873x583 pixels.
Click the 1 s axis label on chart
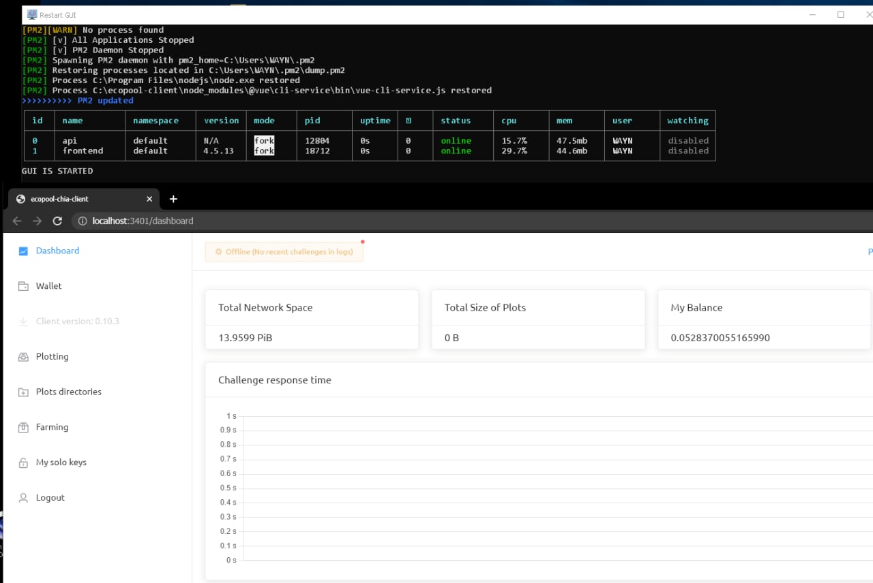pyautogui.click(x=231, y=416)
